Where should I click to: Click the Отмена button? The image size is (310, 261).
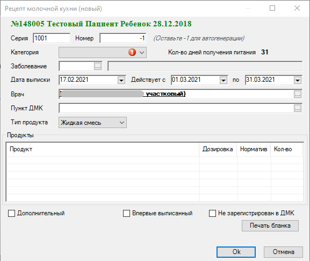pyautogui.click(x=283, y=252)
